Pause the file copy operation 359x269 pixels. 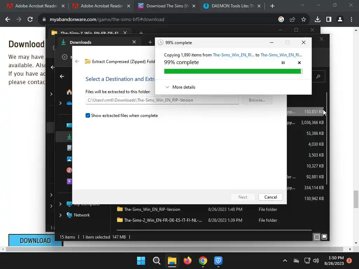pyautogui.click(x=283, y=63)
